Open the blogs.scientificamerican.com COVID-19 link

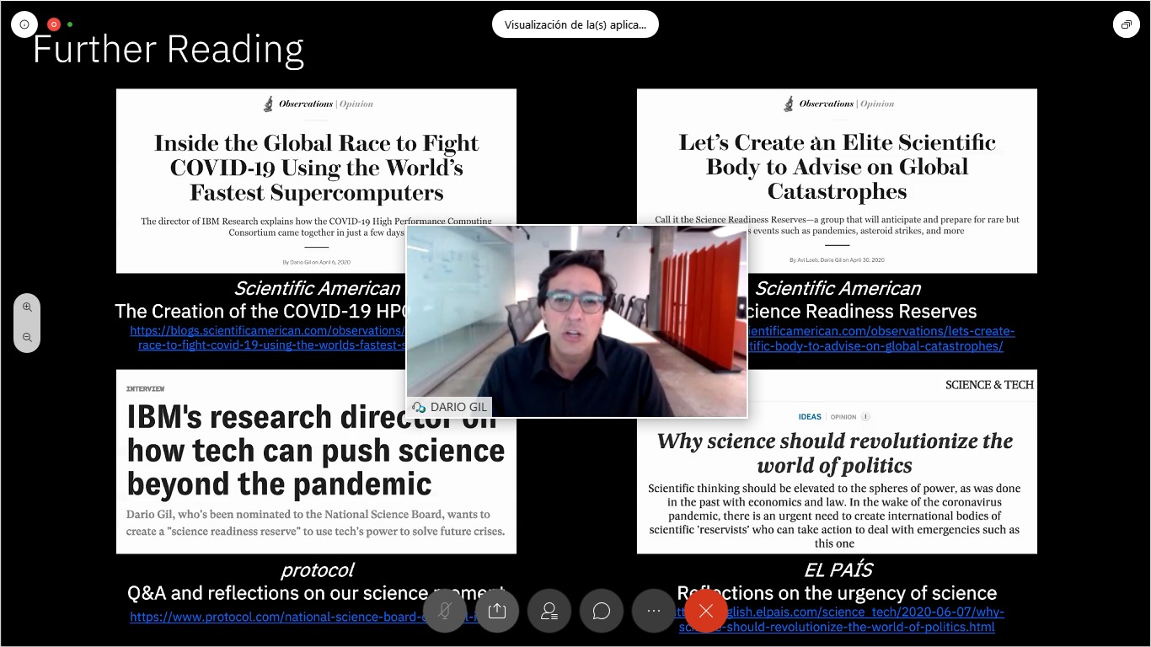tap(268, 338)
